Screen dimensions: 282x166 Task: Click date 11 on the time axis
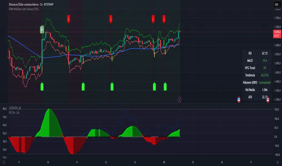77,162
